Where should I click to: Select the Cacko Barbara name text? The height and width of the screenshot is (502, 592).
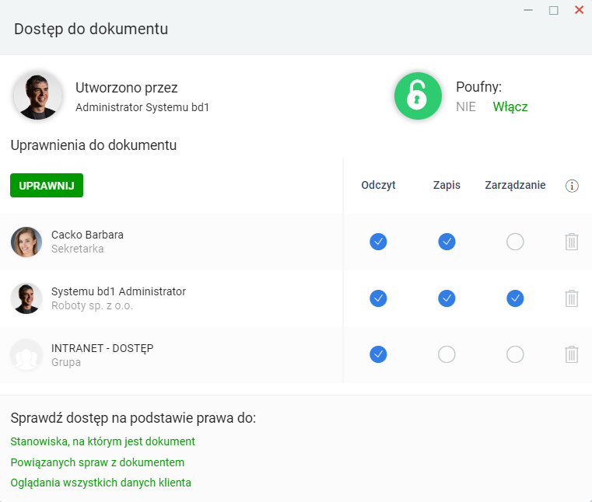click(87, 235)
